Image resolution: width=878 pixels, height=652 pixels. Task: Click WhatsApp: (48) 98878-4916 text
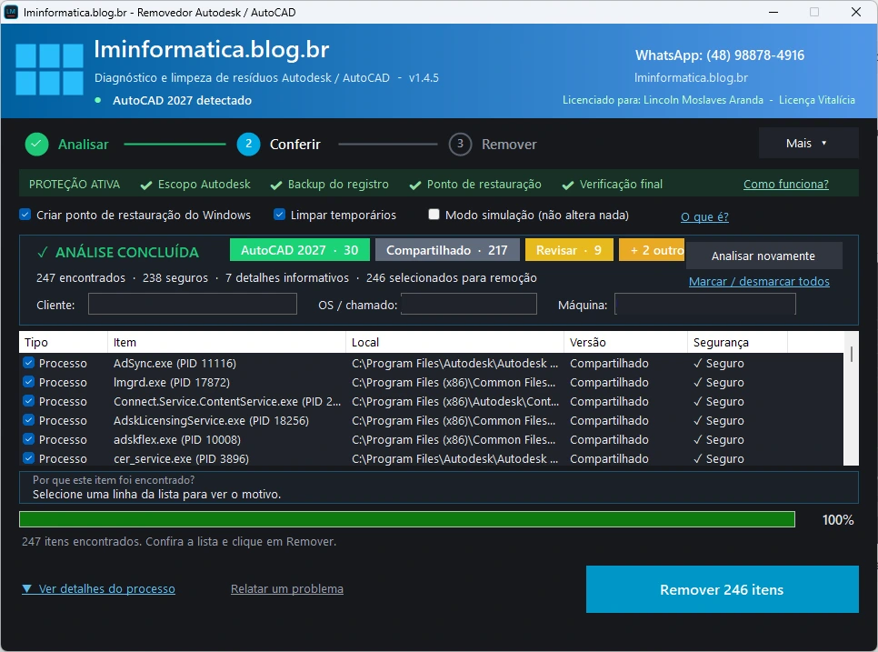(x=720, y=55)
